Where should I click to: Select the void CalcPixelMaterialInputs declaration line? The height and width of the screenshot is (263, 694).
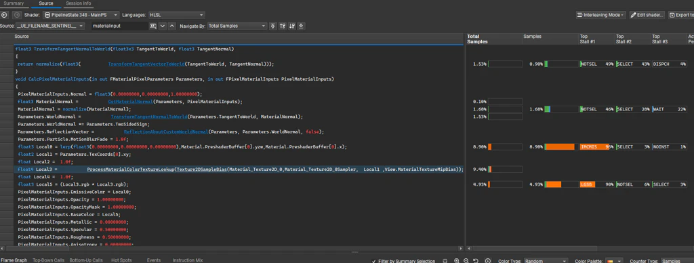[174, 79]
